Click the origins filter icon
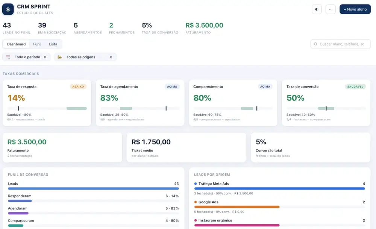The height and width of the screenshot is (229, 376). [x=60, y=57]
